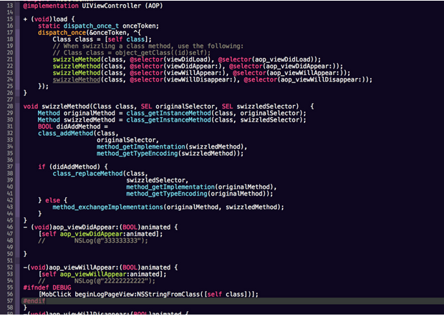Select the class_addMethod function call

65,134
